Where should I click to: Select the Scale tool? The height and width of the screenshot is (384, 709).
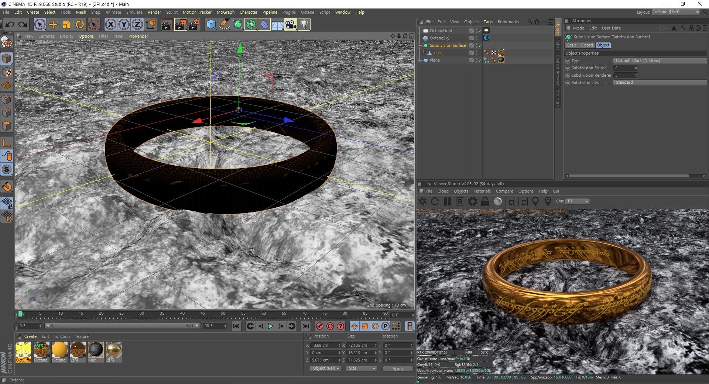pos(66,25)
